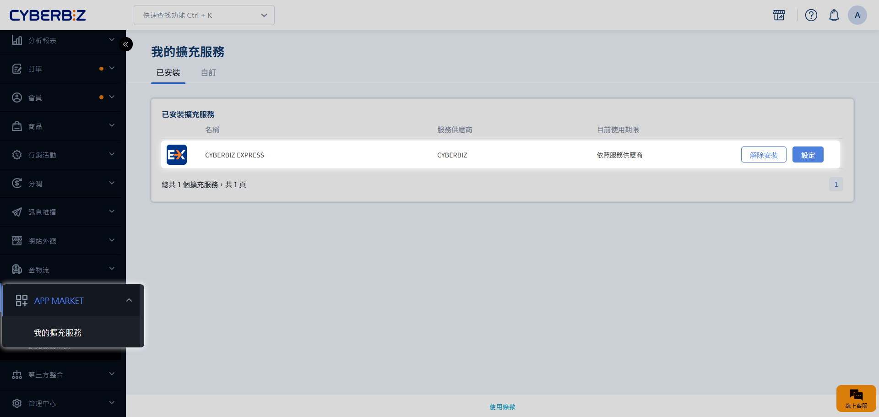Click the 解除安裝 button
Viewport: 879px width, 417px height.
[x=763, y=155]
